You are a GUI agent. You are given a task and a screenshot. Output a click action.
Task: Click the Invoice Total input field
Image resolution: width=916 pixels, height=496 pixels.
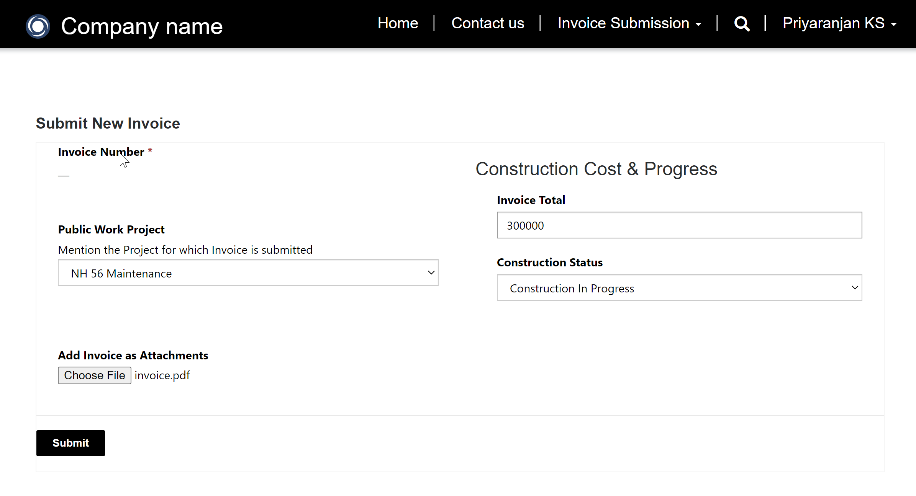point(679,225)
